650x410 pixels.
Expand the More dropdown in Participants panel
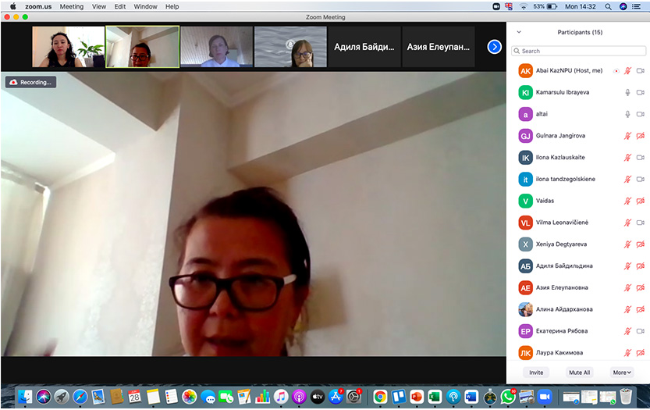[x=621, y=373]
